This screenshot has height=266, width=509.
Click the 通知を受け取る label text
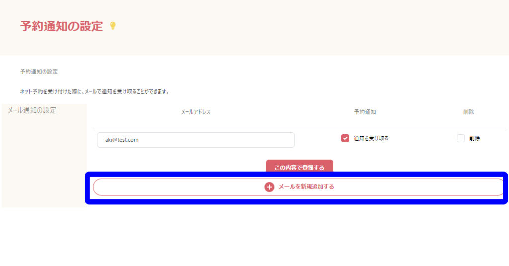coord(371,138)
